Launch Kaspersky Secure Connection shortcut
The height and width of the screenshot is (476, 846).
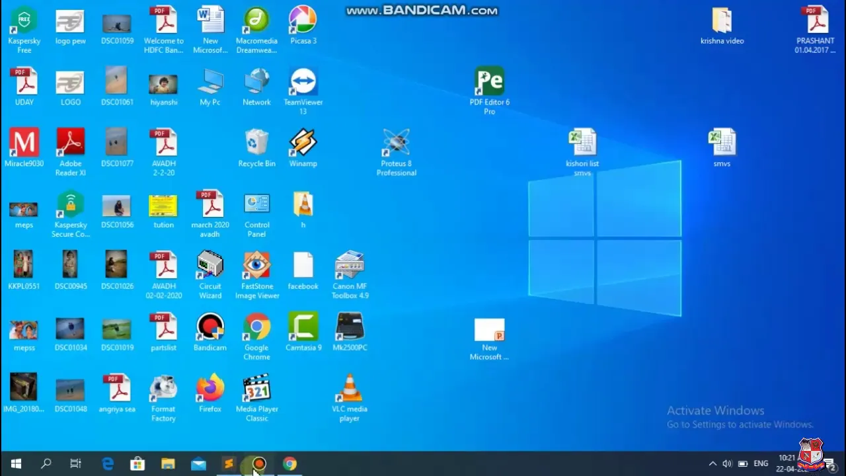point(70,214)
